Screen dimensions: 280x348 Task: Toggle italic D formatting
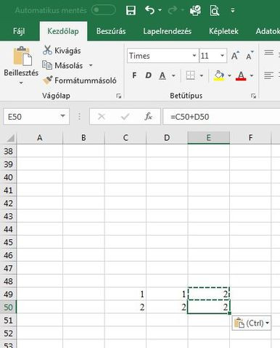[148, 75]
